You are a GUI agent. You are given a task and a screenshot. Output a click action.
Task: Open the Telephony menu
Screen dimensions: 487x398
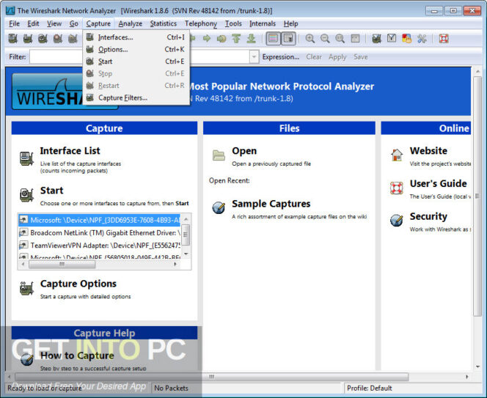[201, 23]
